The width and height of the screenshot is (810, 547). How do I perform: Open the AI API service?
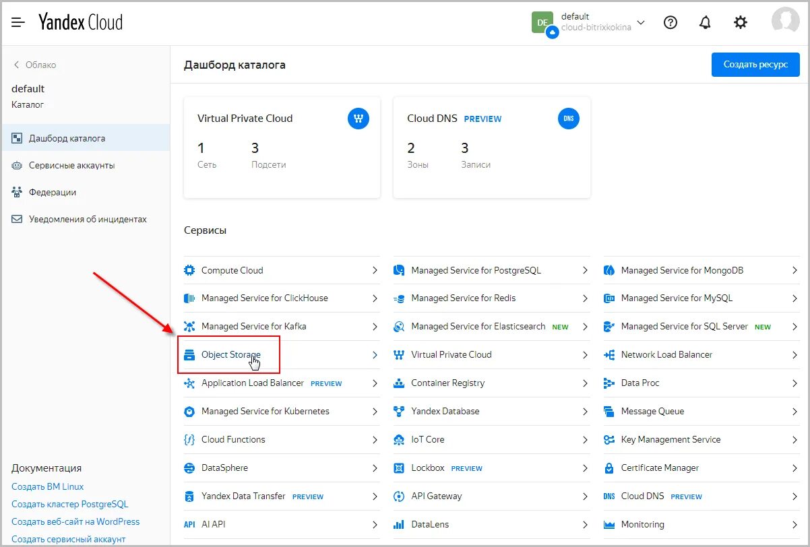pyautogui.click(x=282, y=524)
